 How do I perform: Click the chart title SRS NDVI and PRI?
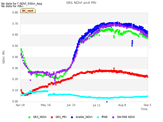pyautogui.click(x=81, y=3)
